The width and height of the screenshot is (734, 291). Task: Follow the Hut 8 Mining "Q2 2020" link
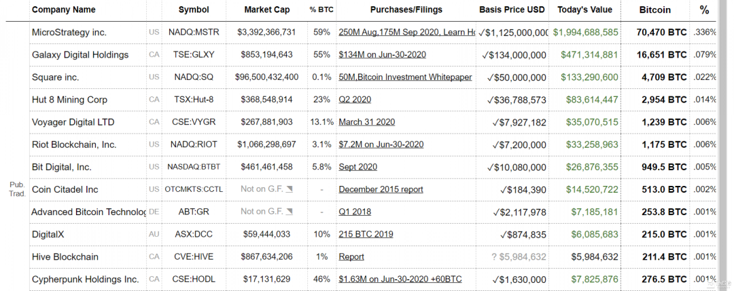355,100
